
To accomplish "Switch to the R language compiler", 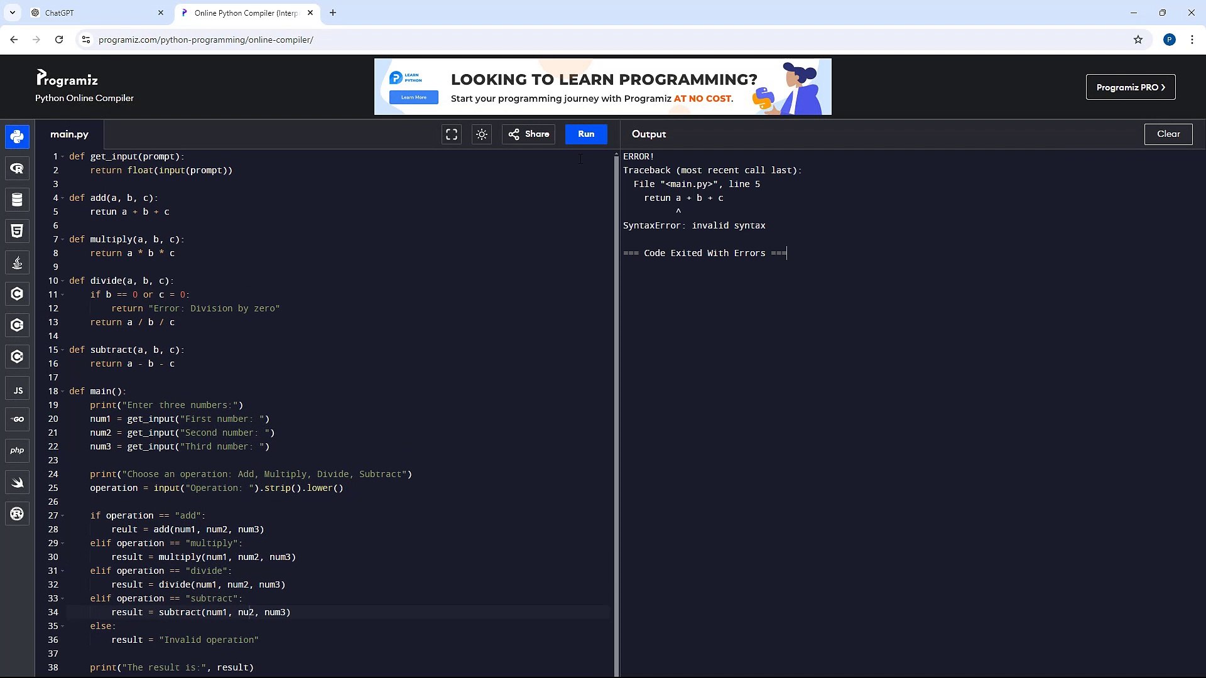I will [x=17, y=168].
